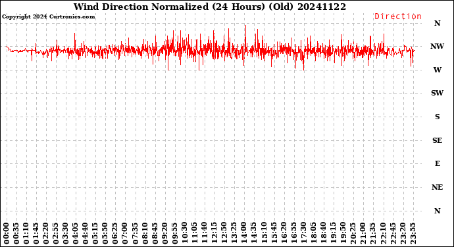454x247 pixels.
Task: Click the 12:15 time axis label
Action: pyautogui.click(x=214, y=234)
